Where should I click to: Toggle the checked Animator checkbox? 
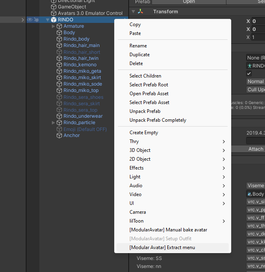click(x=249, y=74)
